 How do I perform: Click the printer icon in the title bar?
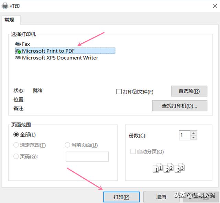click(x=5, y=6)
